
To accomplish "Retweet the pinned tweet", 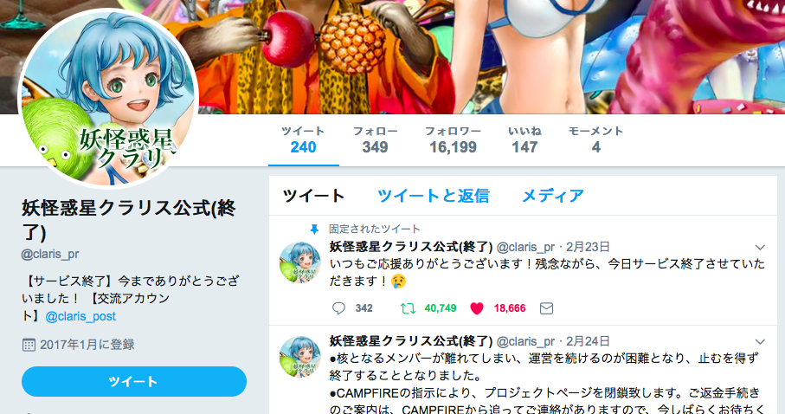I will pyautogui.click(x=408, y=308).
